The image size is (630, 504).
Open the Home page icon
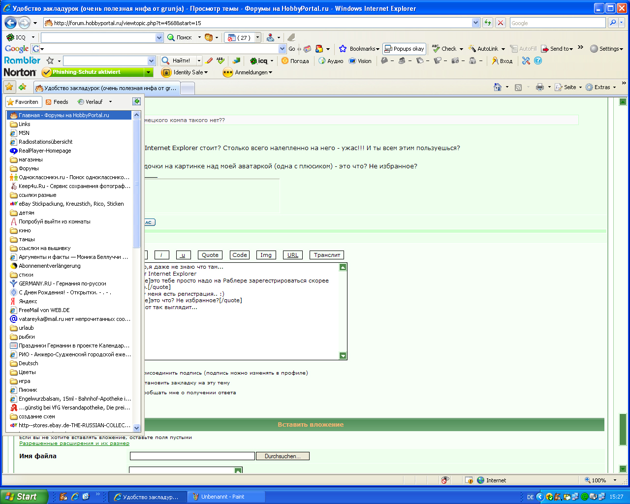(498, 87)
